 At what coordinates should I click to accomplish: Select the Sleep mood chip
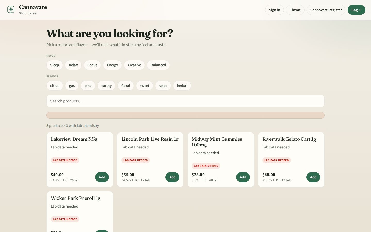(x=55, y=65)
